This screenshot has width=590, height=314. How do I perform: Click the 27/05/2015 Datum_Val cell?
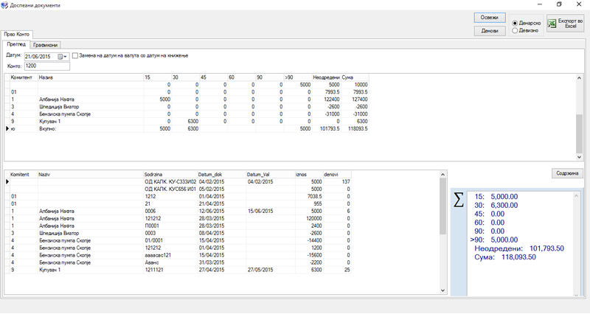[271, 270]
